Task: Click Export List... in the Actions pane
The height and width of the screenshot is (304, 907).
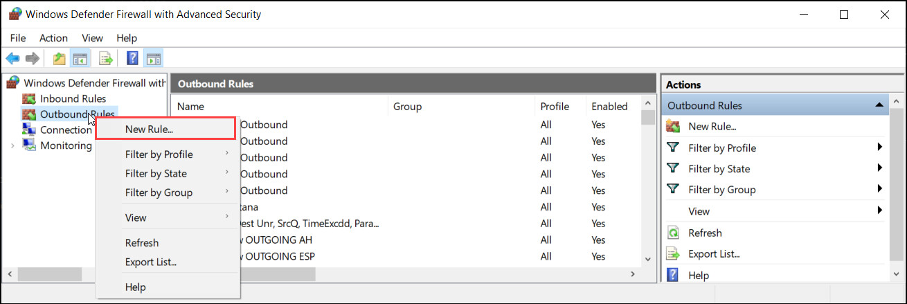Action: (714, 254)
